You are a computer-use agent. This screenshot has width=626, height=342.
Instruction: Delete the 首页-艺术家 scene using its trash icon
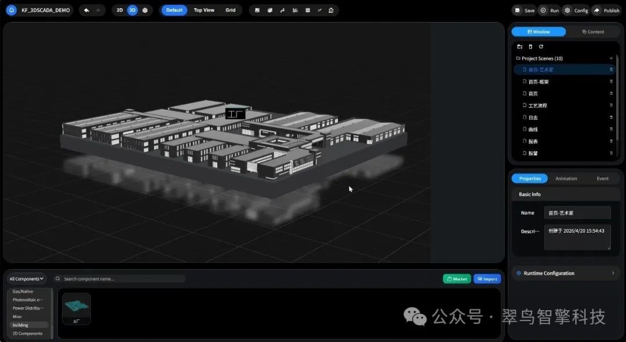pyautogui.click(x=611, y=70)
